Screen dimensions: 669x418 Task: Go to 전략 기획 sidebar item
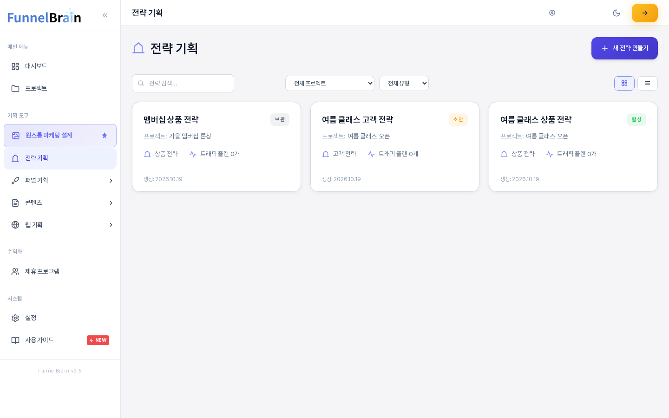pyautogui.click(x=60, y=158)
